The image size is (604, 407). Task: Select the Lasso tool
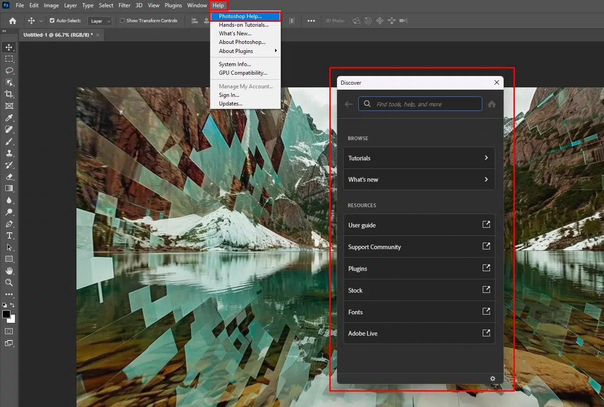coord(9,71)
